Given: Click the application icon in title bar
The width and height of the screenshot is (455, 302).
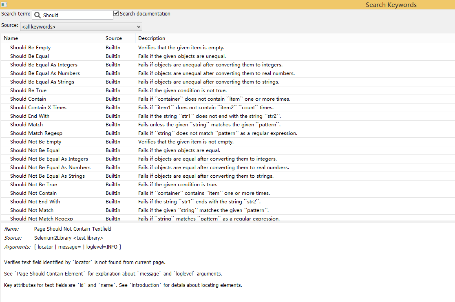Looking at the screenshot, I should click(4, 4).
